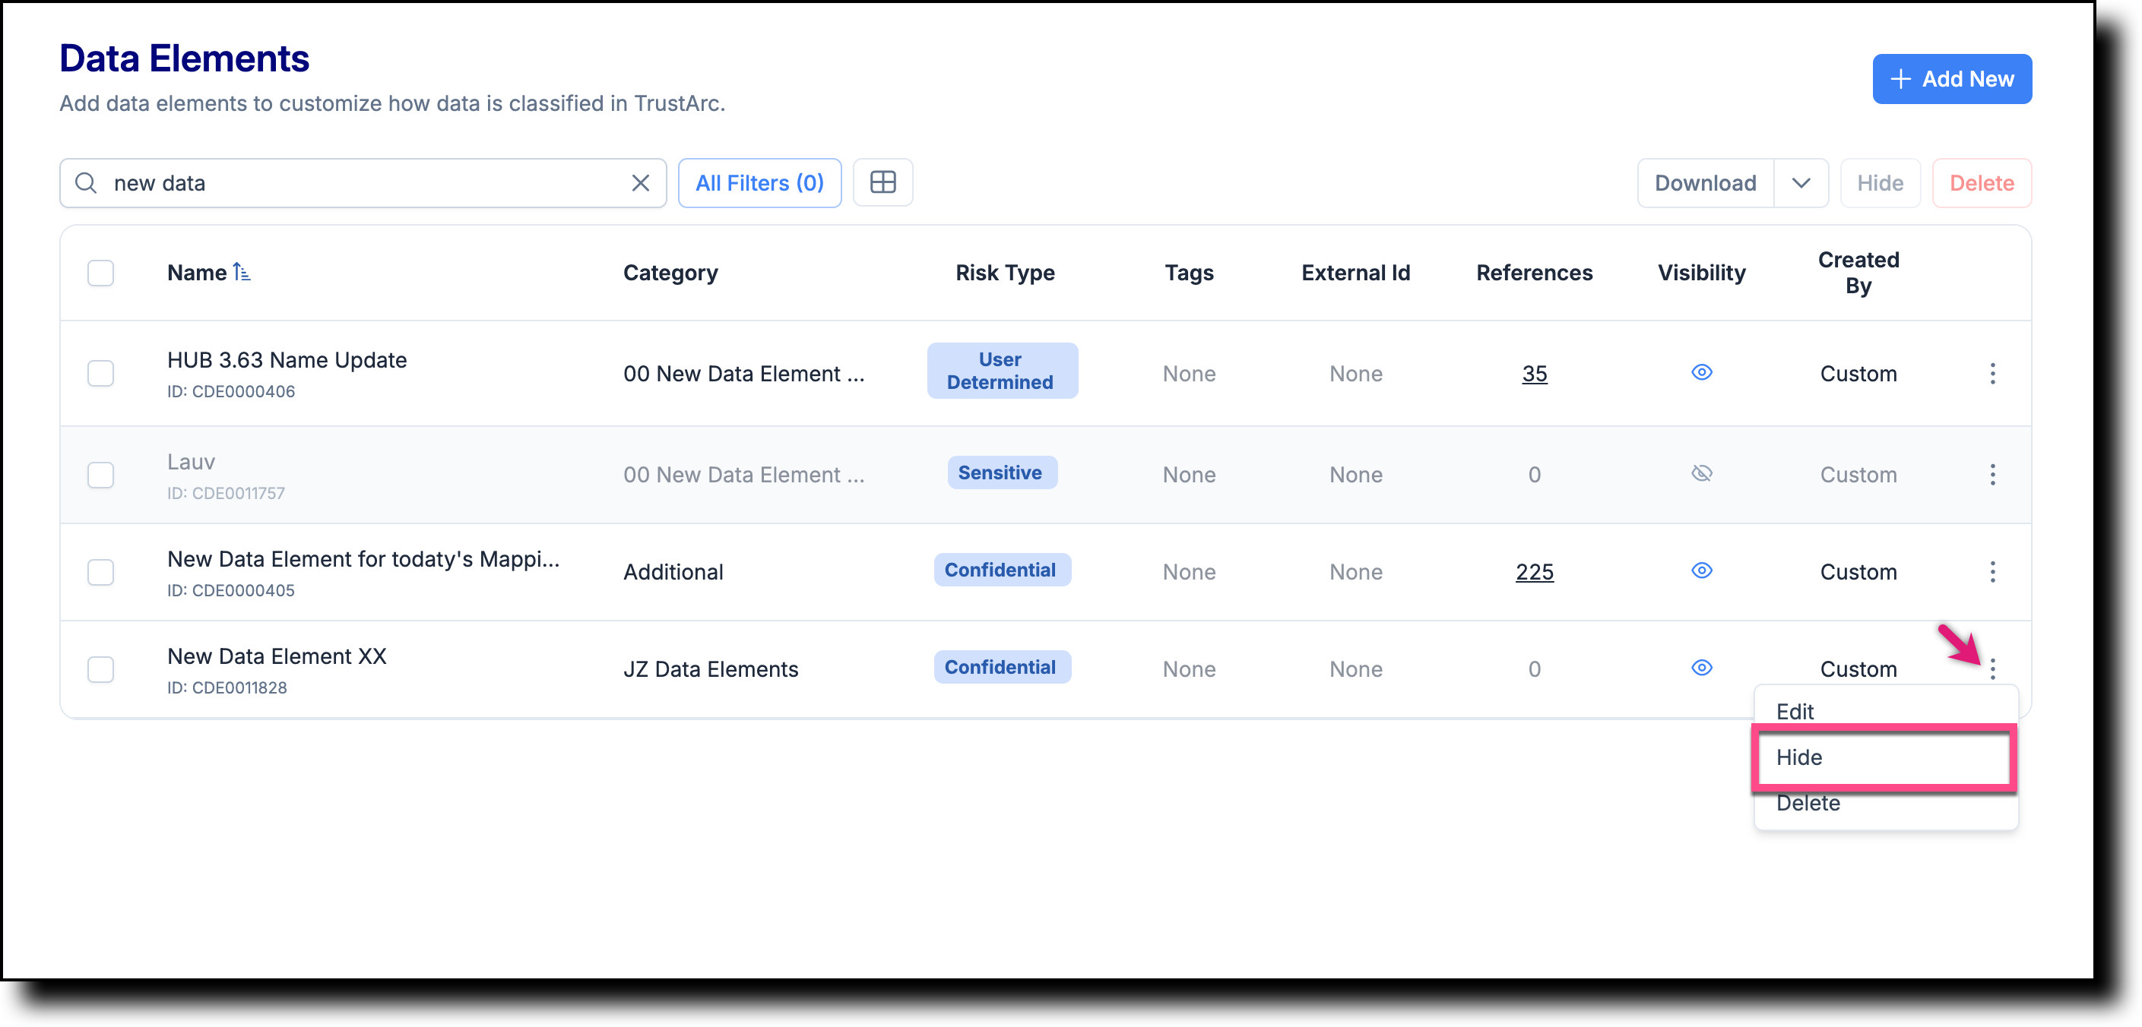Check the checkbox next to Lauv
Image resolution: width=2142 pixels, height=1027 pixels.
[x=100, y=475]
